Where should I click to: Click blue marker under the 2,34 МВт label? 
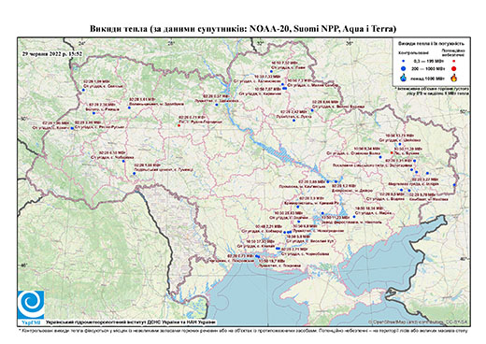93,113
